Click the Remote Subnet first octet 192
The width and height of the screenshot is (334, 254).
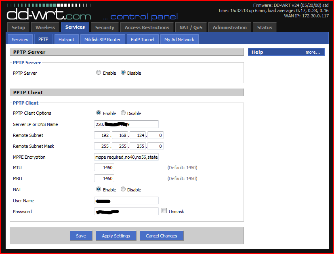102,135
